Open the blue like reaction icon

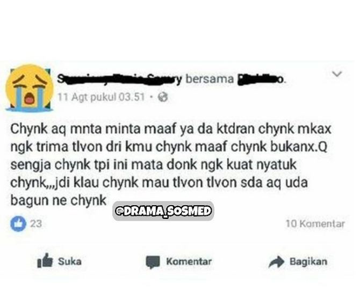18,224
